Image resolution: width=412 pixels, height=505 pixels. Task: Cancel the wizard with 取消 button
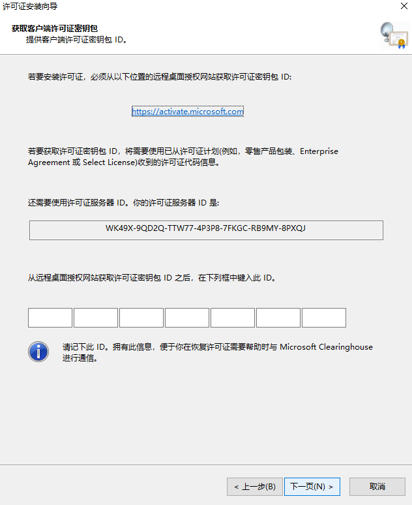tap(377, 487)
